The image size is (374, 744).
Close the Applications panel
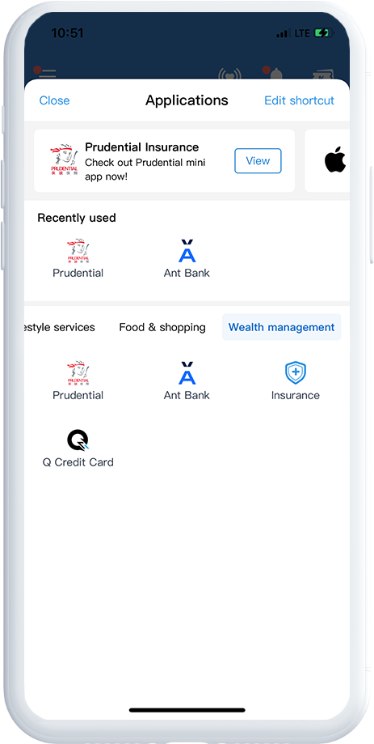click(x=54, y=100)
